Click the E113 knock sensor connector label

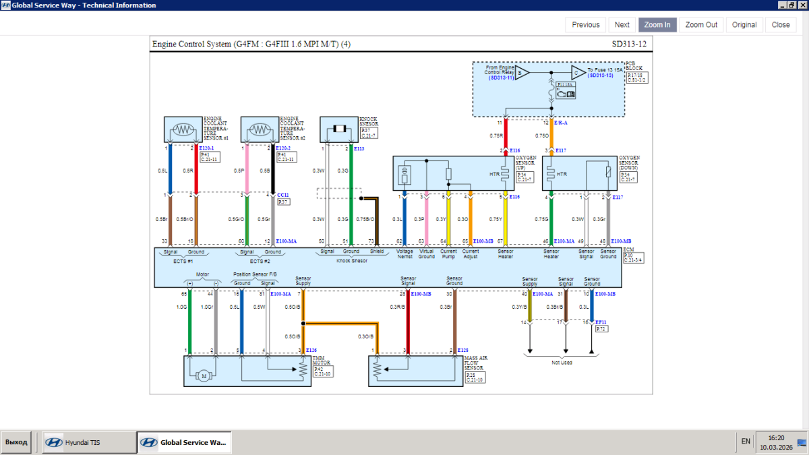[x=359, y=148]
